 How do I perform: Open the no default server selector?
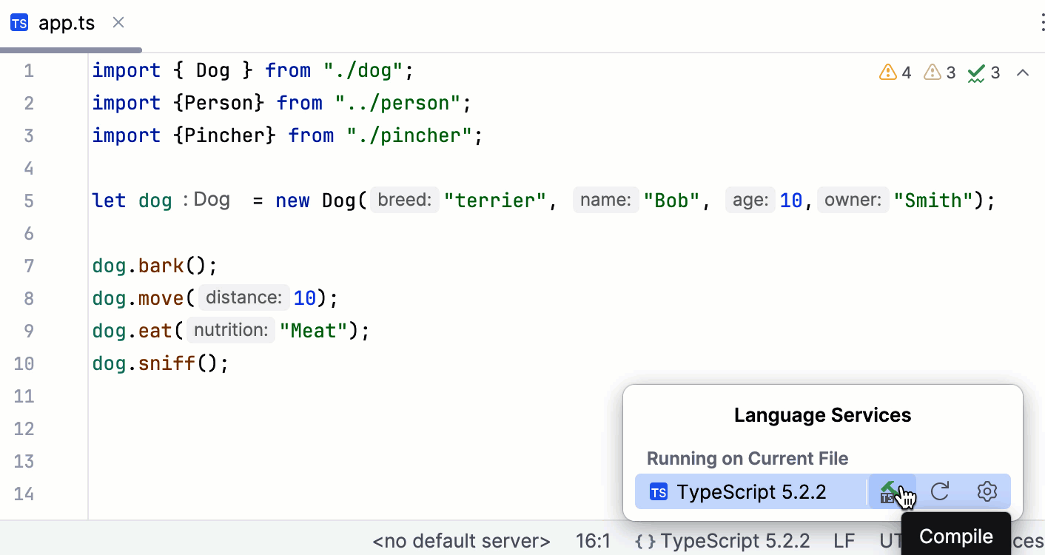pyautogui.click(x=461, y=542)
